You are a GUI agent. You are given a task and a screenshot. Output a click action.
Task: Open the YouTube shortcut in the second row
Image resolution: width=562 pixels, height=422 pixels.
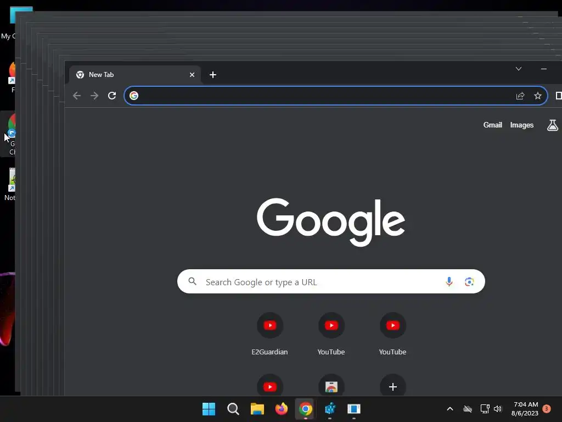tap(270, 386)
